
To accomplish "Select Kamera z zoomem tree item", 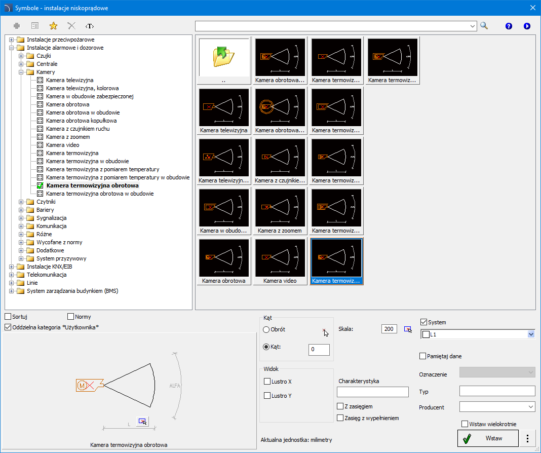I will 68,137.
